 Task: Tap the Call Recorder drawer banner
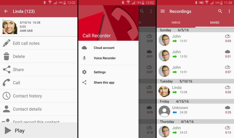[x=109, y=23]
